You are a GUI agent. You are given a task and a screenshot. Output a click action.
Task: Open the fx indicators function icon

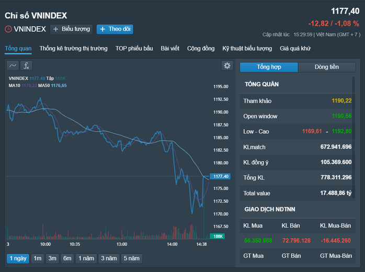click(26, 66)
